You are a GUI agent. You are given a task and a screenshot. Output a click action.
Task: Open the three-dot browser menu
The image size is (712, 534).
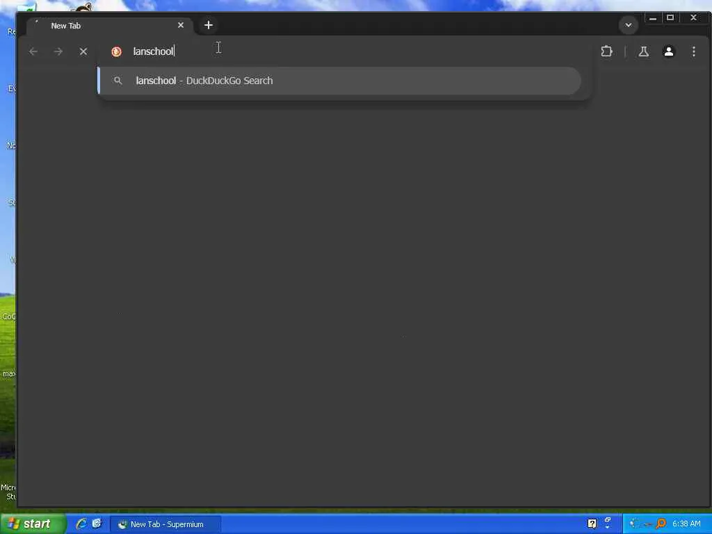coord(693,51)
